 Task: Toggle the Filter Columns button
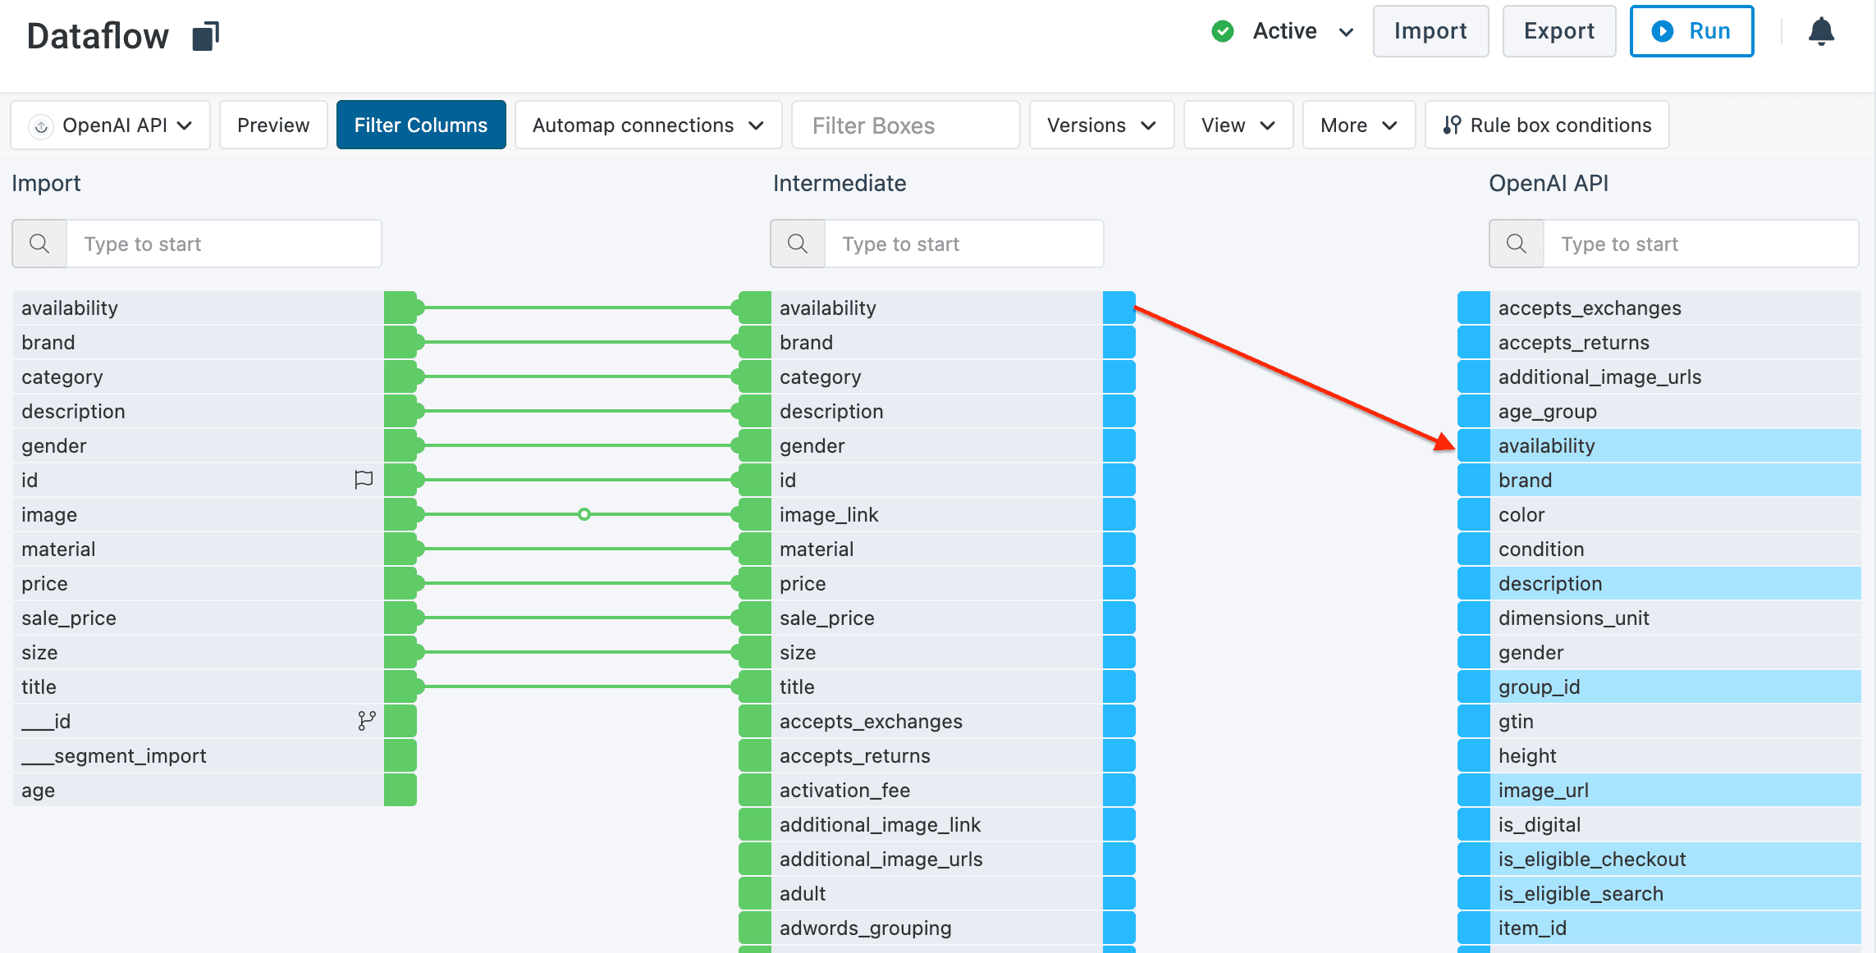pos(420,125)
